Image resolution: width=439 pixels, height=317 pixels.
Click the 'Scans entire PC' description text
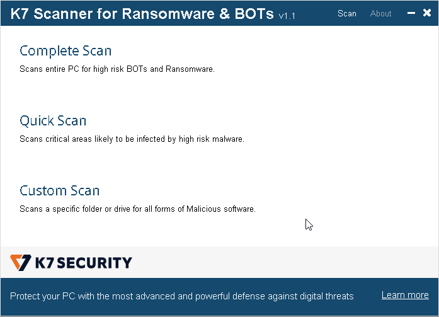tap(117, 69)
